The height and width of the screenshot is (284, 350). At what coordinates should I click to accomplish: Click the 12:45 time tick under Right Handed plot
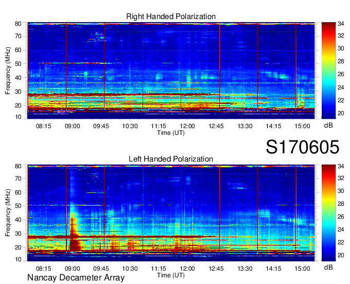point(216,126)
